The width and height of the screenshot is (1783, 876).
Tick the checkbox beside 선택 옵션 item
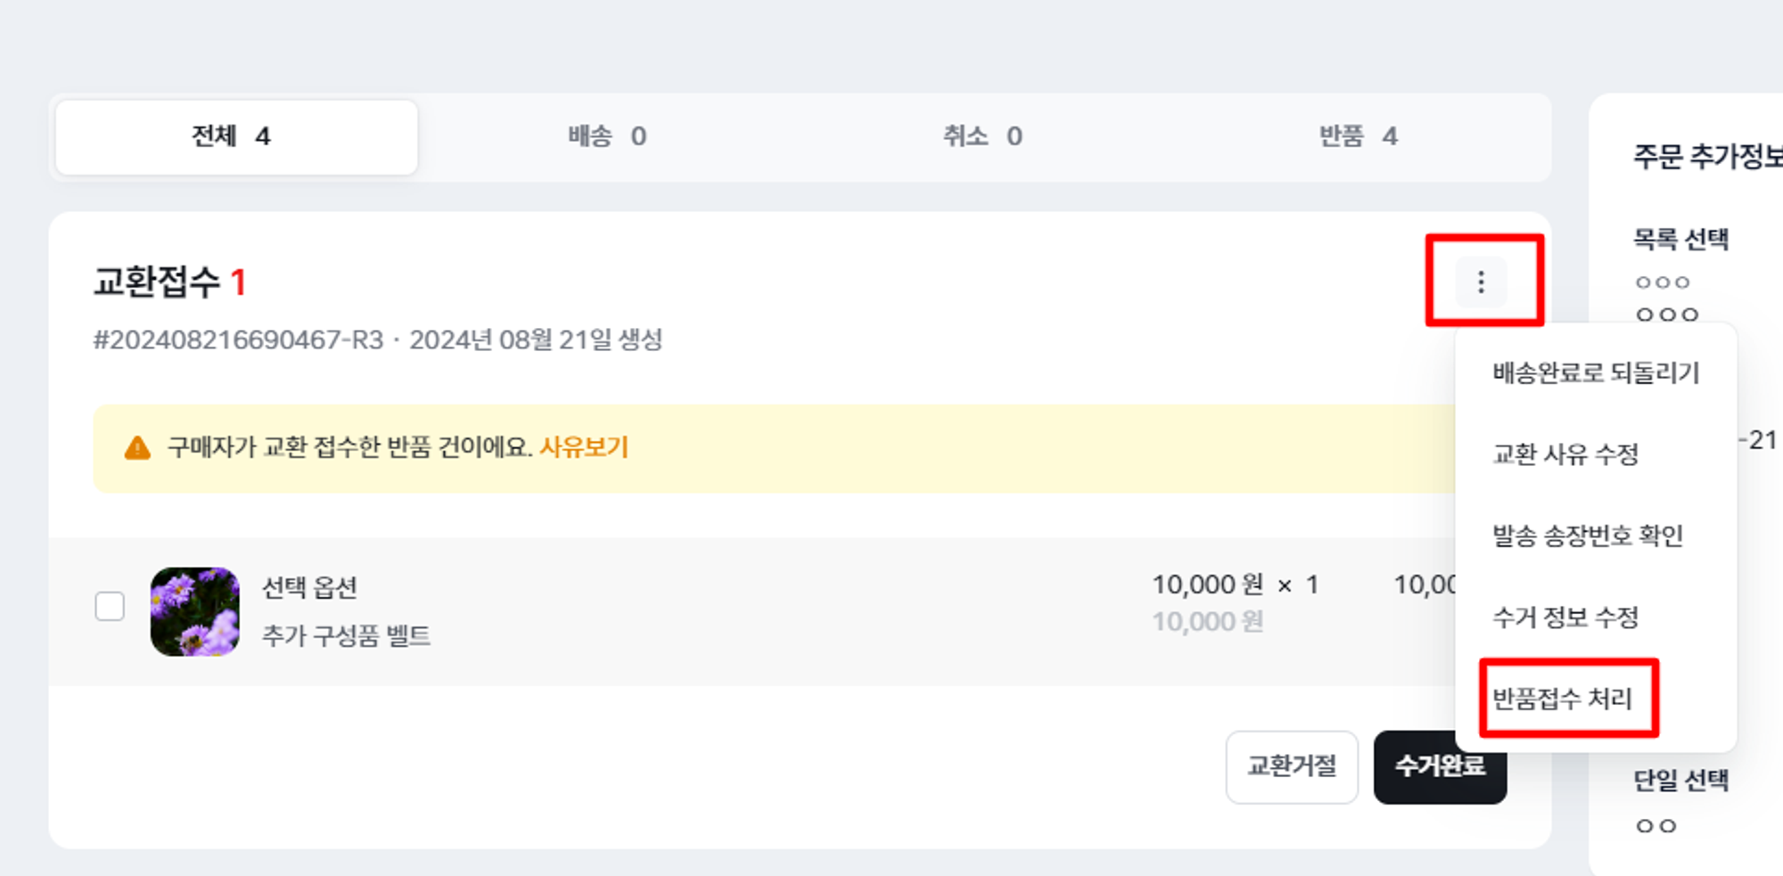click(x=110, y=607)
